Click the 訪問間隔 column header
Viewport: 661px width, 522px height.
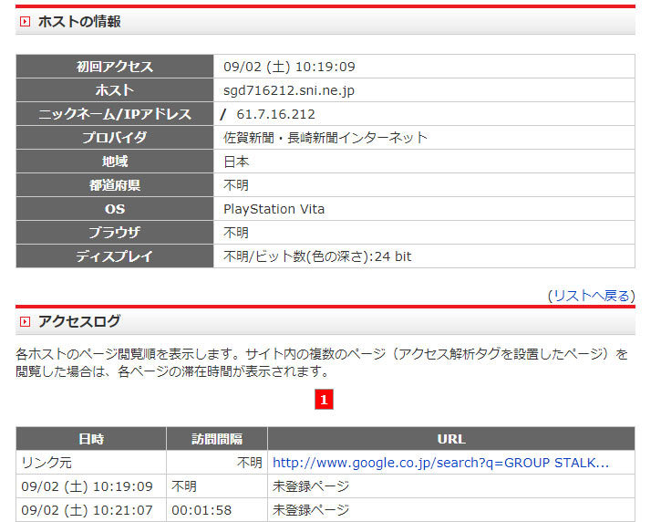pyautogui.click(x=217, y=438)
